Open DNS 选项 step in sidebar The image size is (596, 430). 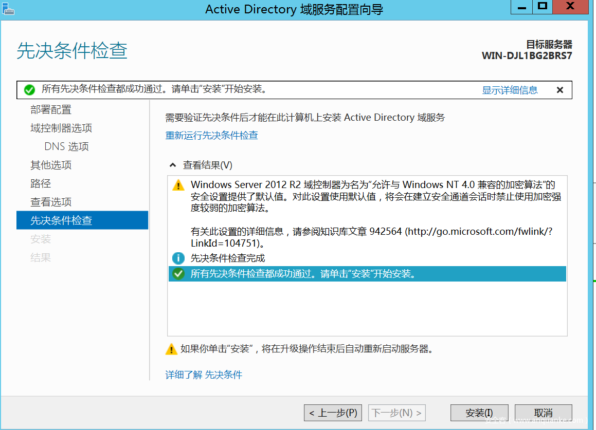tap(66, 146)
